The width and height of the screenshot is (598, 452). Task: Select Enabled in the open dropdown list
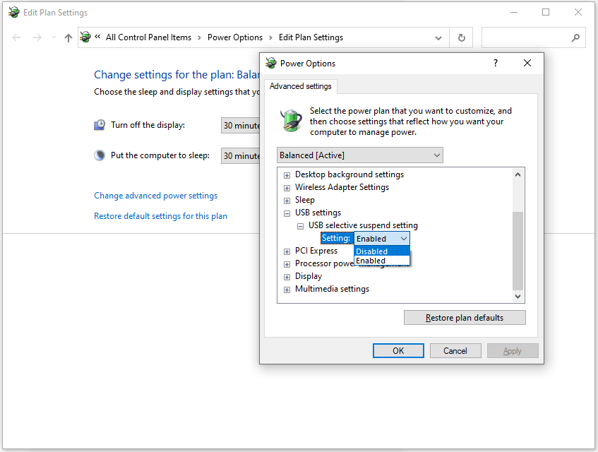pos(372,260)
